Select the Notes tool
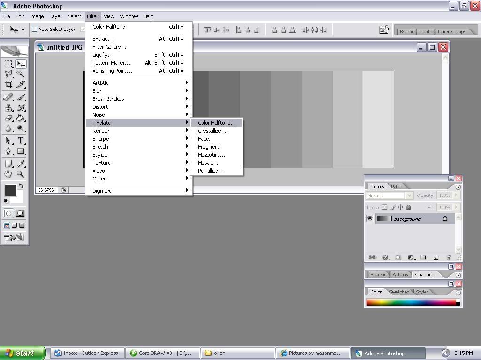This screenshot has height=360, width=481. pyautogui.click(x=8, y=164)
